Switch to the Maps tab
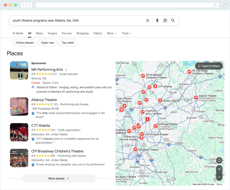Viewport: 230px width, 190px height. point(40,33)
